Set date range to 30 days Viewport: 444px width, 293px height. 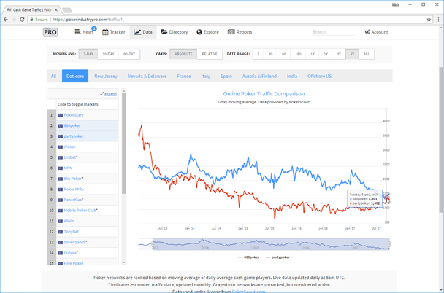(270, 54)
